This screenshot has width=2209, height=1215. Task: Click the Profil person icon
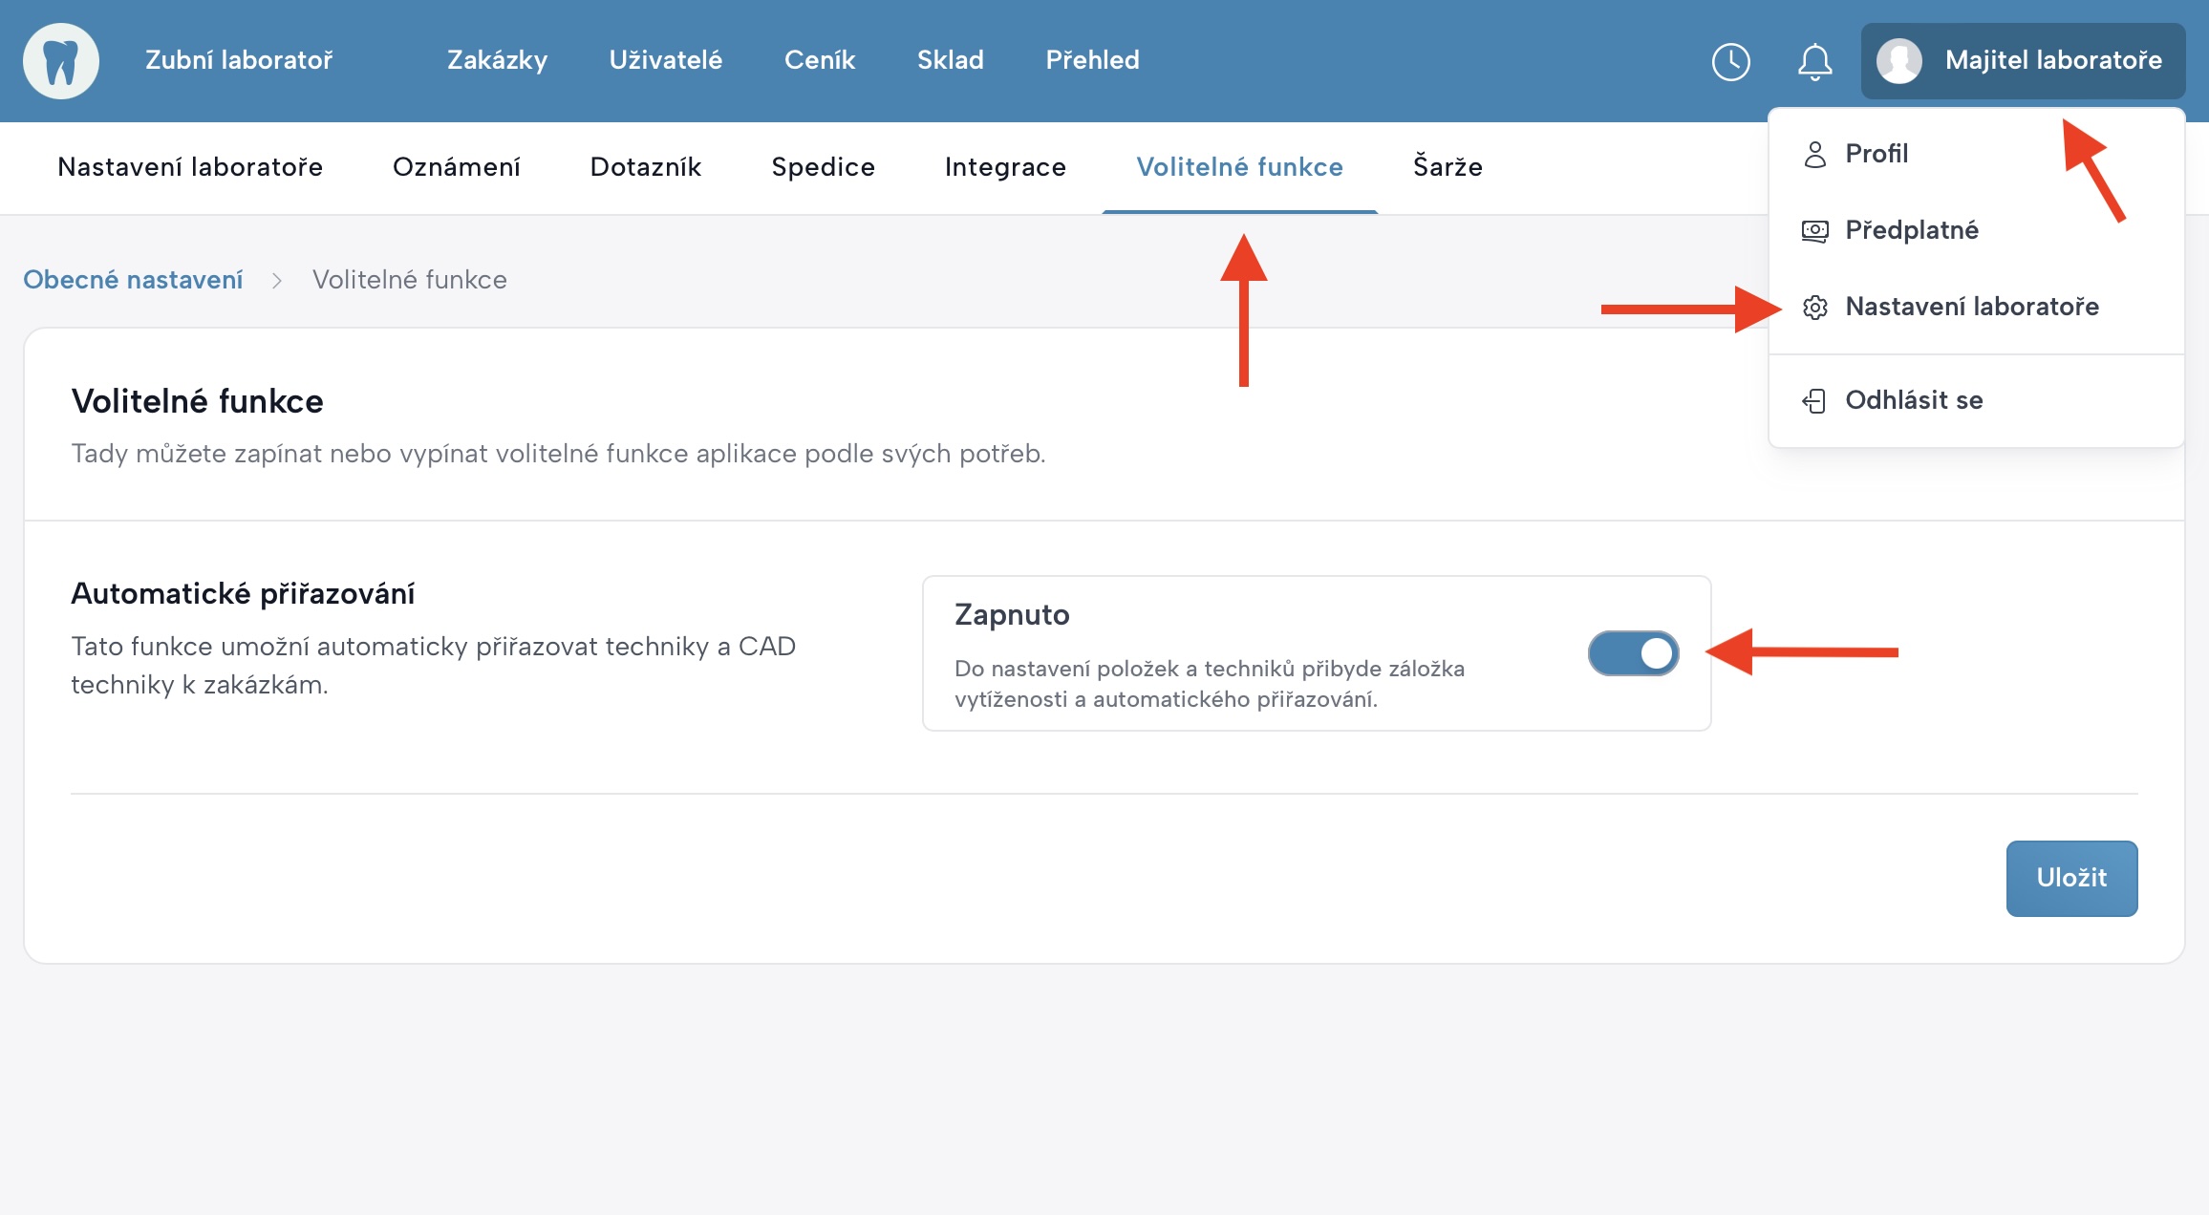click(1814, 154)
